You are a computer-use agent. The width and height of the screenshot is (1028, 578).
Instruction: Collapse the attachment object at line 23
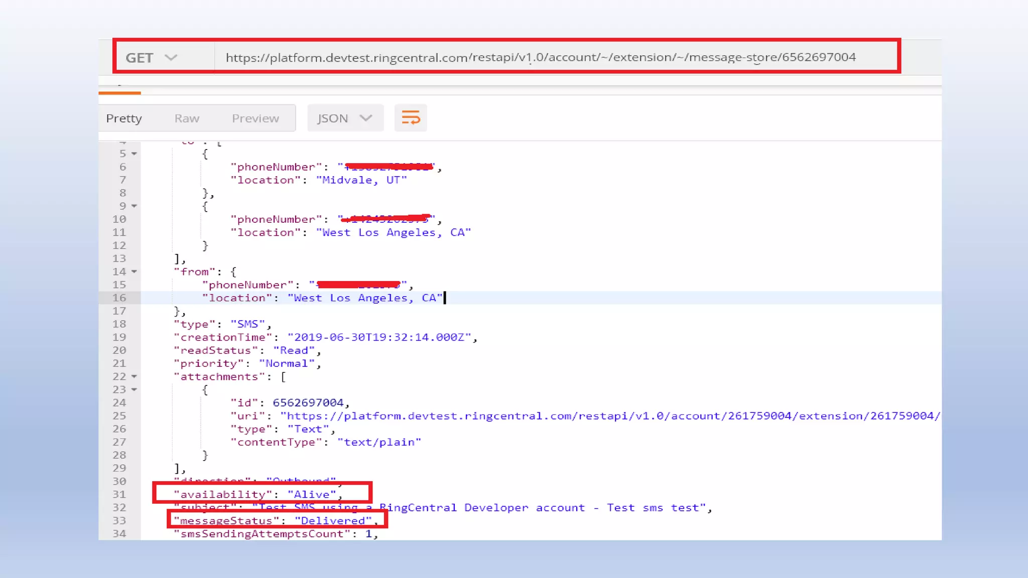click(x=134, y=389)
